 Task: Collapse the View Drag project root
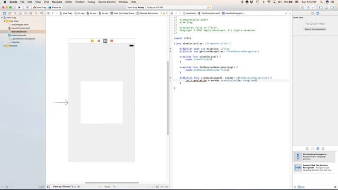pyautogui.click(x=2, y=17)
